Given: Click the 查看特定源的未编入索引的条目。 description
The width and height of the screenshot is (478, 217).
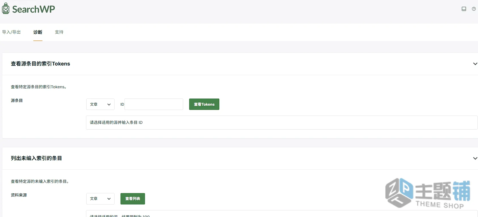Looking at the screenshot, I should point(40,181).
